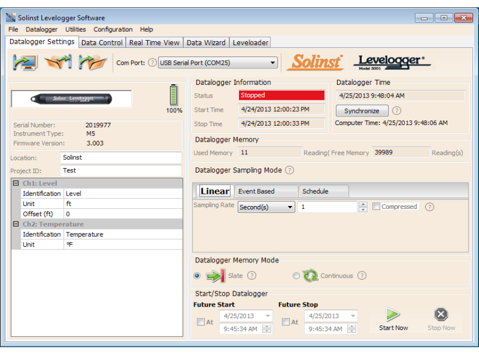This screenshot has width=479, height=354.
Task: Open the Utilities menu
Action: pyautogui.click(x=75, y=30)
